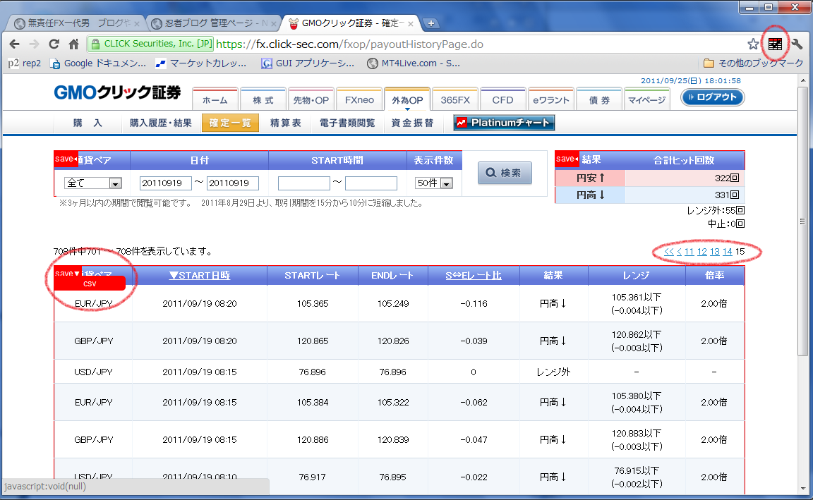Viewport: 813px width, 500px height.
Task: Sort by S⇔Eレート比 column header
Action: [x=474, y=276]
